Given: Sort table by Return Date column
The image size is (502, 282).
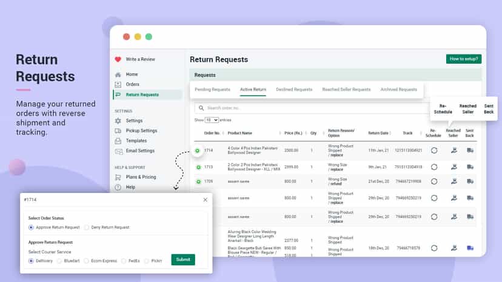Looking at the screenshot, I should pyautogui.click(x=378, y=133).
